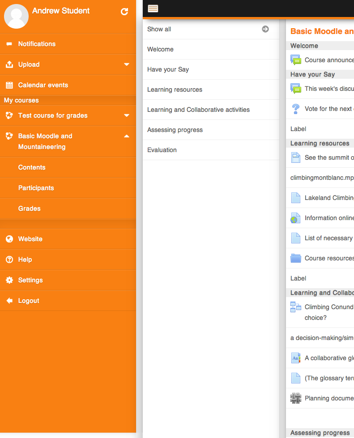354x438 pixels.
Task: Click the refresh icon beside Andrew Student
Action: [x=124, y=12]
